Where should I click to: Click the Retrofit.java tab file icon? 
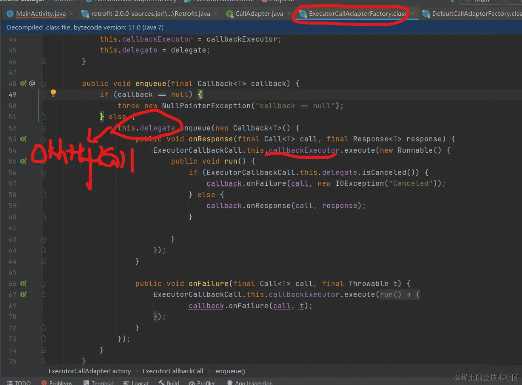point(85,14)
